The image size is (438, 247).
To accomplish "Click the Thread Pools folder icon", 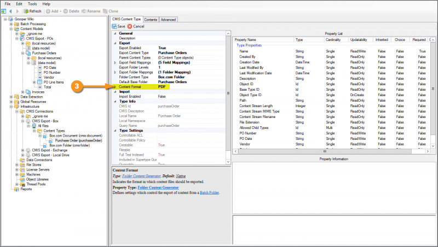I will pyautogui.click(x=22, y=184).
